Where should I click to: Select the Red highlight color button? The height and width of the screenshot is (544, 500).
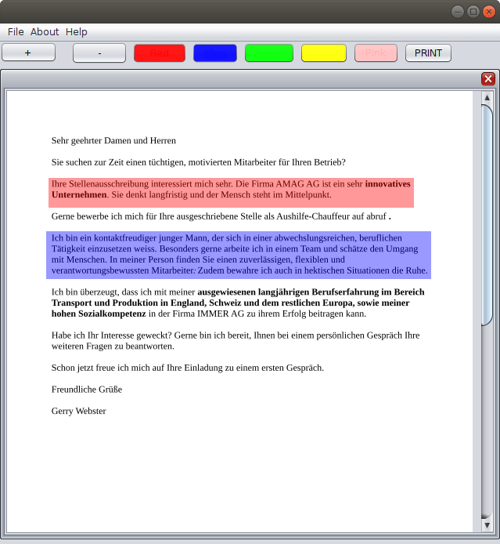pyautogui.click(x=160, y=53)
